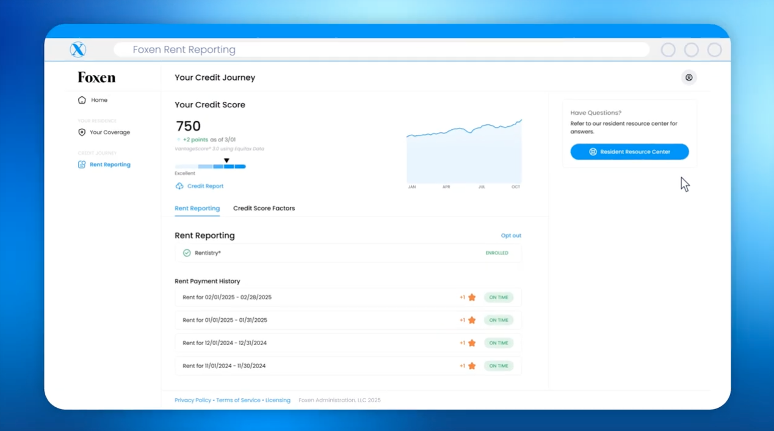Click the credit score range bar marker

point(226,161)
